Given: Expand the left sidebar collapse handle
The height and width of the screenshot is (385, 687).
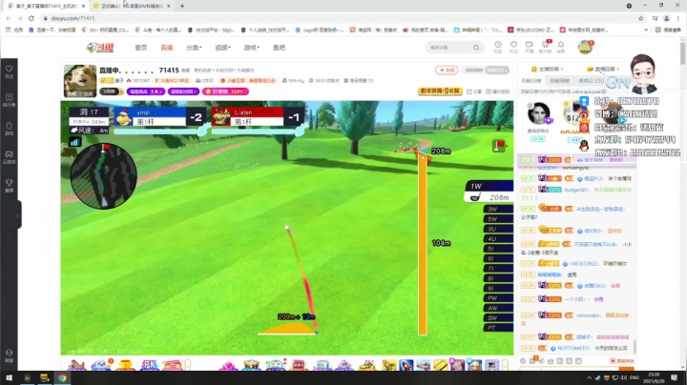Looking at the screenshot, I should click(x=18, y=214).
